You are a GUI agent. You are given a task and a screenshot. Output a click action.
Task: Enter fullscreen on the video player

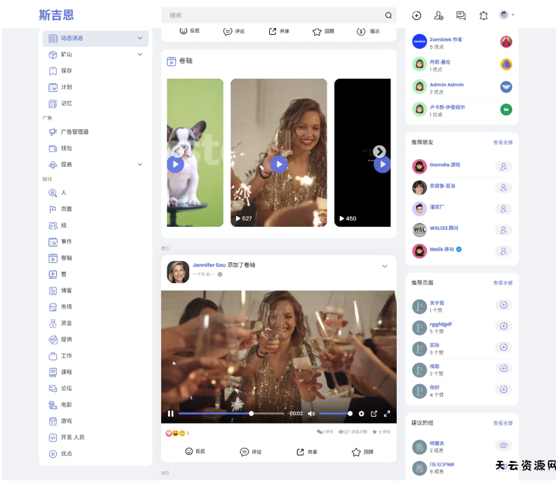point(387,414)
